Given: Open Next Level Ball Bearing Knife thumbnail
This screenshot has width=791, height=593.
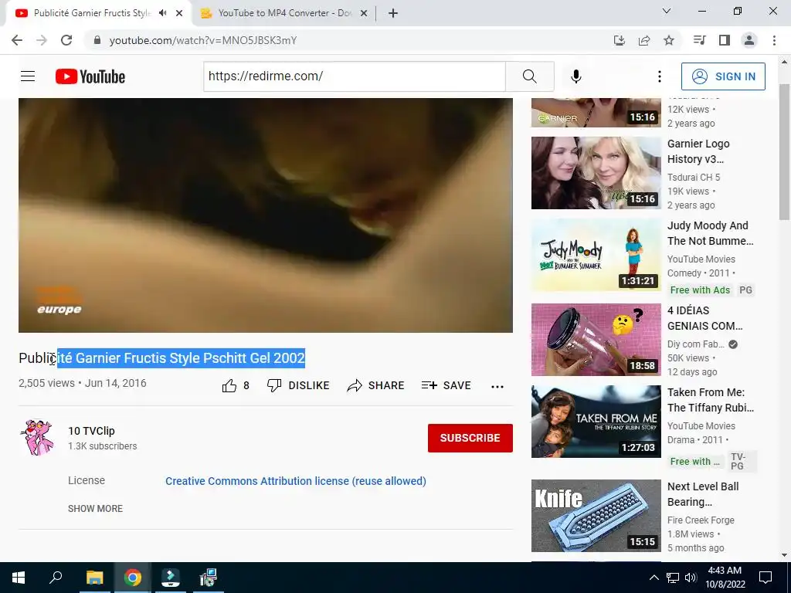Looking at the screenshot, I should click(x=596, y=515).
